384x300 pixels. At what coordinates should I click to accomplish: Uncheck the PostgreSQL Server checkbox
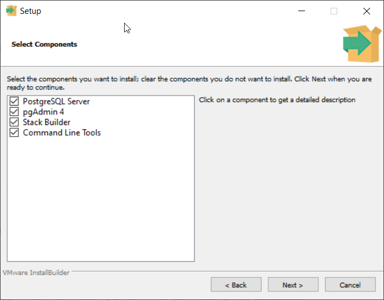(x=14, y=102)
